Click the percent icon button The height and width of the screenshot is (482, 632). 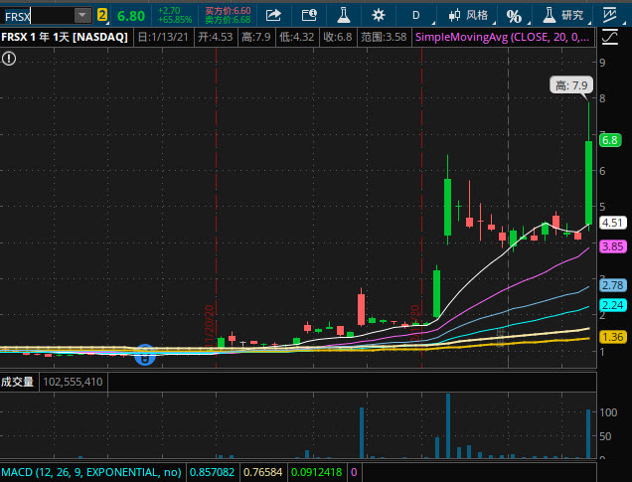(x=514, y=16)
